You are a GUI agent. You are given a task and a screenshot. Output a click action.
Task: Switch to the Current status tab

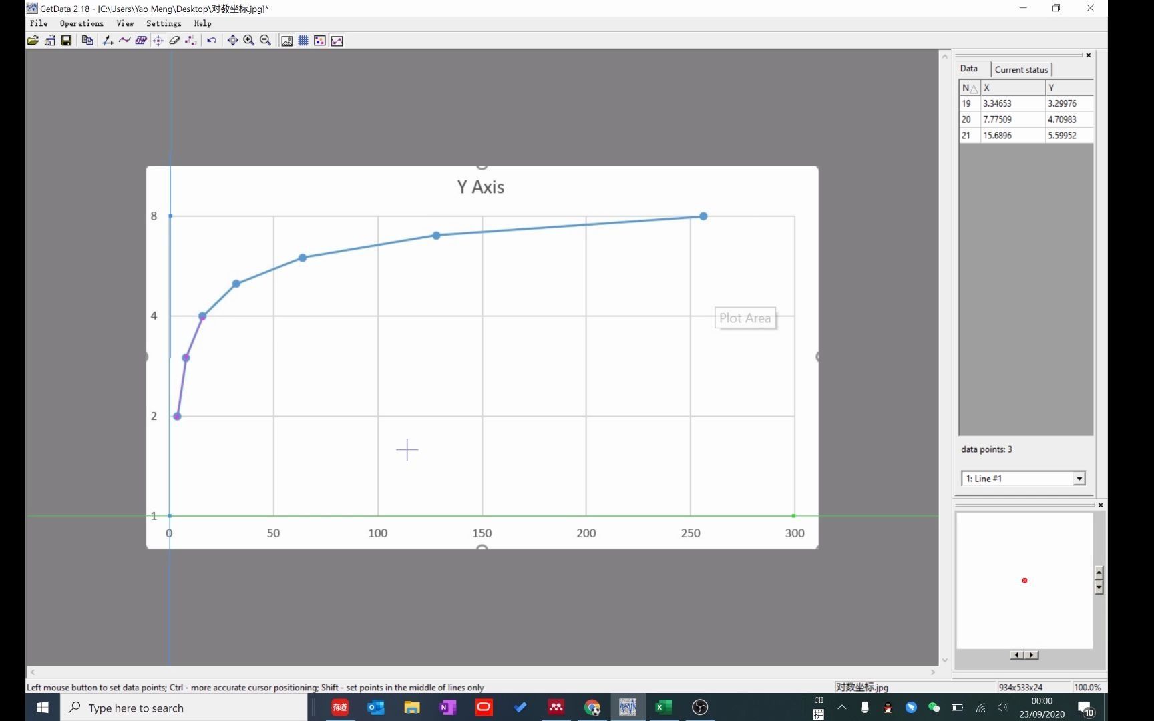pyautogui.click(x=1022, y=69)
